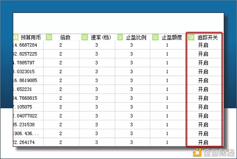Image resolution: width=237 pixels, height=159 pixels.
Task: Click 止盈比例 value 3 in 4.7885797 row
Action: coord(132,63)
